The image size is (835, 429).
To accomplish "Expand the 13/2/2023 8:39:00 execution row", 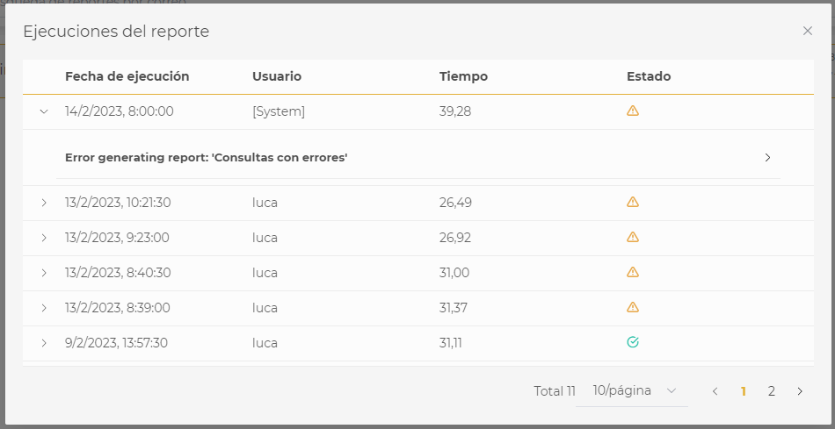I will coord(44,308).
